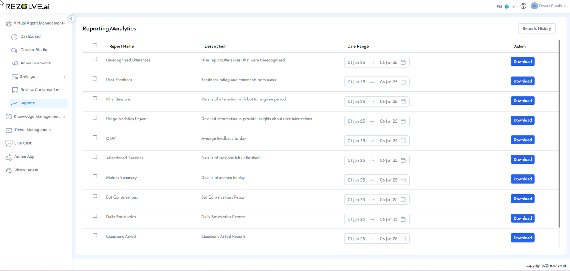Click the Daily Bot Metrics start date
The image size is (570, 271).
coord(356,219)
